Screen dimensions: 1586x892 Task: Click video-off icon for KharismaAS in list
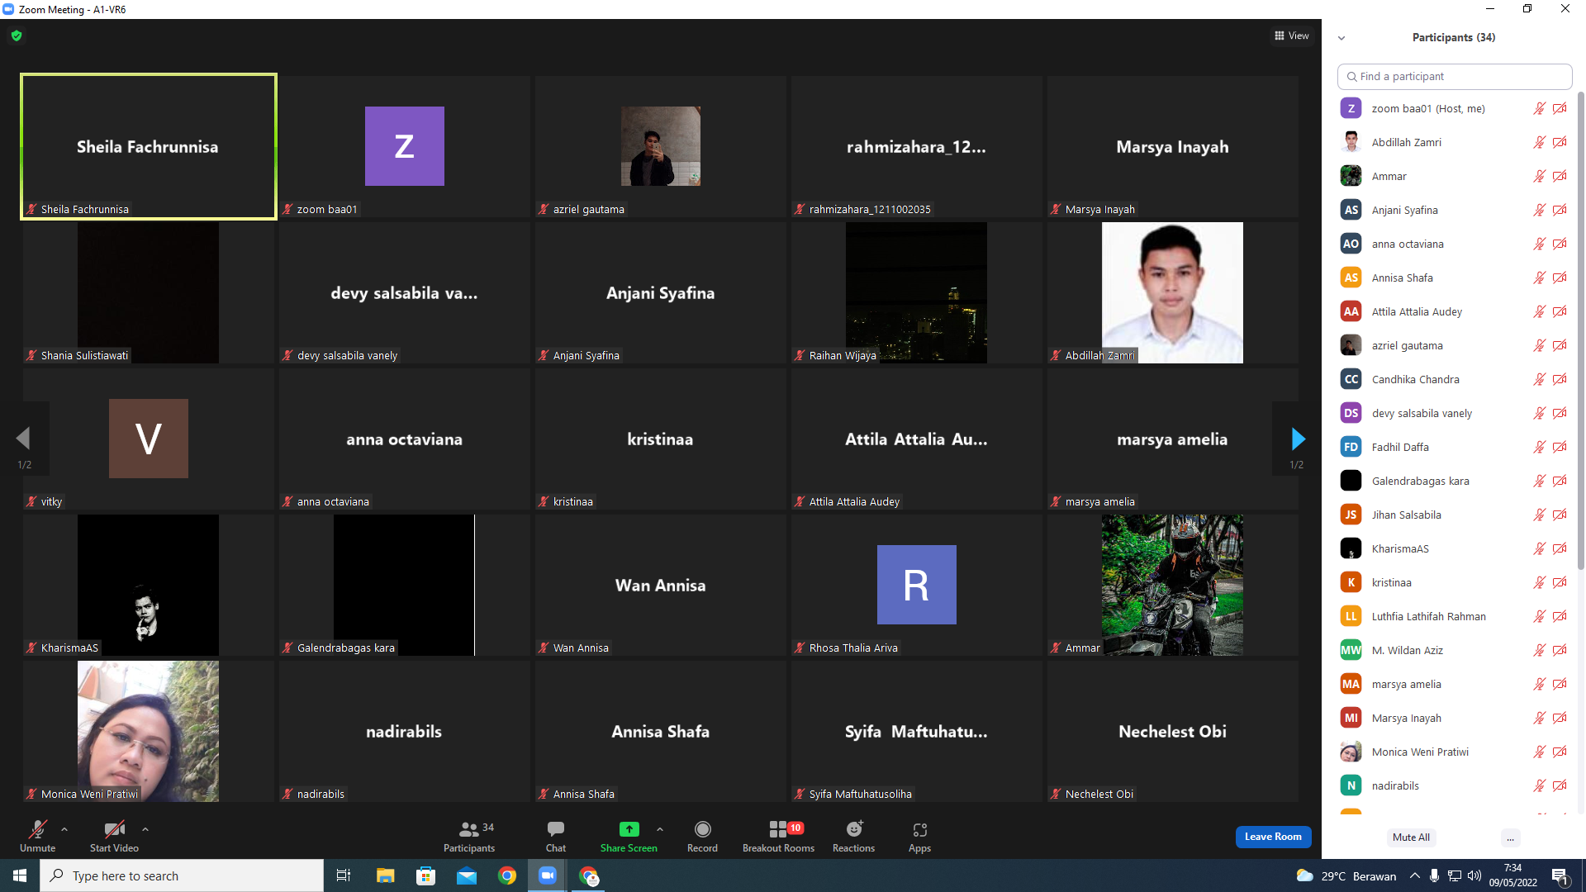tap(1560, 548)
